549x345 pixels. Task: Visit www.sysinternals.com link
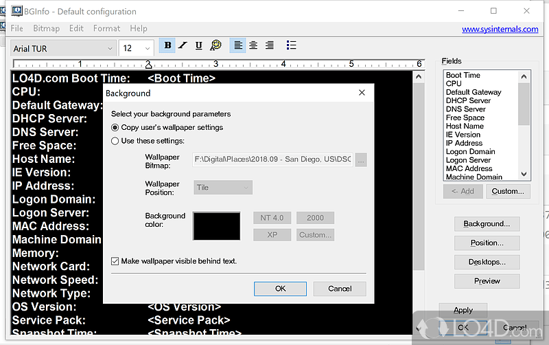click(500, 29)
